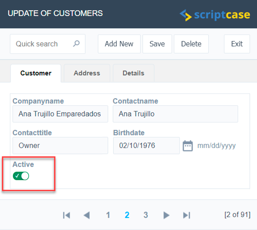Open the Birthdate calendar picker icon
This screenshot has width=257, height=230.
188,146
